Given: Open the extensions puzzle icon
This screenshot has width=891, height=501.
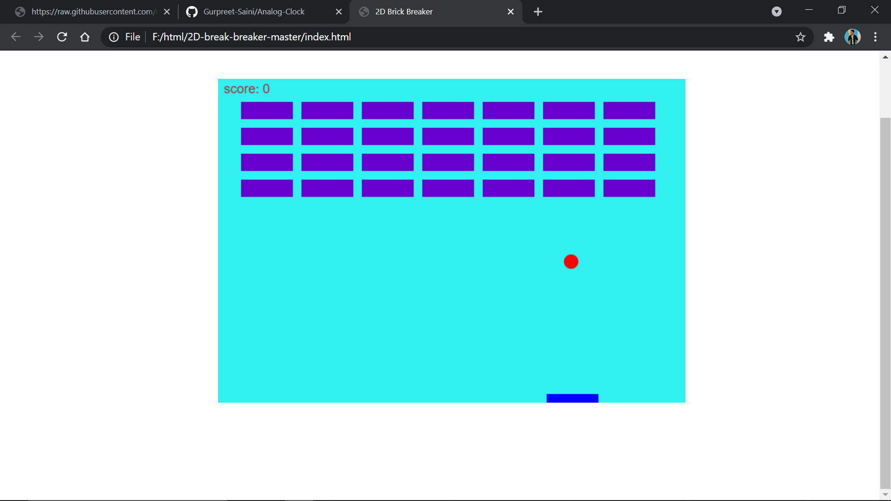Looking at the screenshot, I should coord(829,37).
